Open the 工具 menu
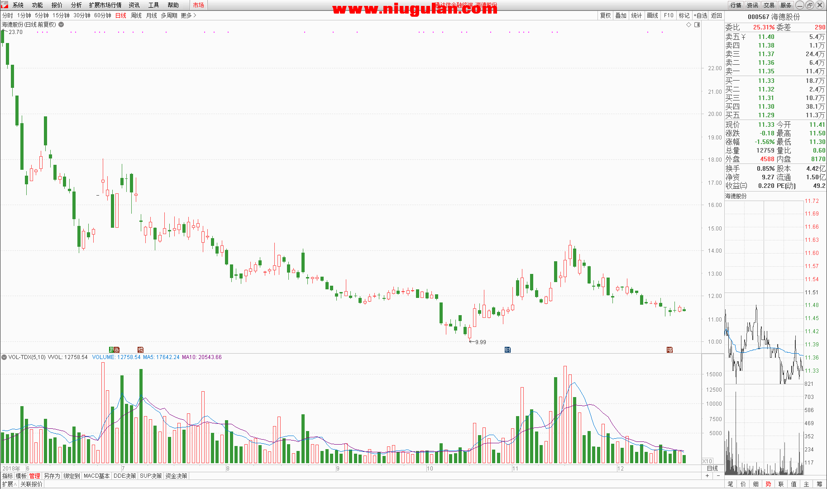827x489 pixels. pos(154,5)
